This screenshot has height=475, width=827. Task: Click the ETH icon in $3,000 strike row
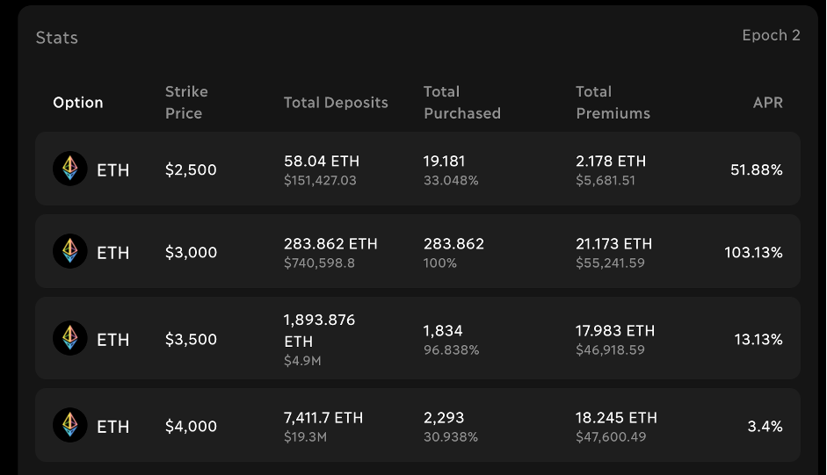click(x=70, y=252)
